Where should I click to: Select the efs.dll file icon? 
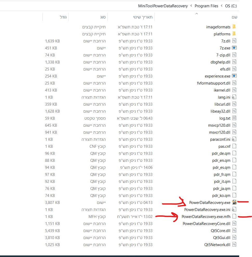tap(234, 69)
